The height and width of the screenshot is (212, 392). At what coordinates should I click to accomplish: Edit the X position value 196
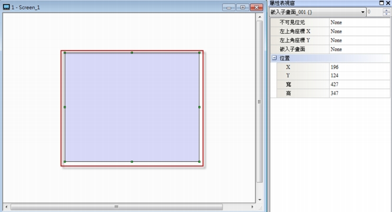[359, 67]
